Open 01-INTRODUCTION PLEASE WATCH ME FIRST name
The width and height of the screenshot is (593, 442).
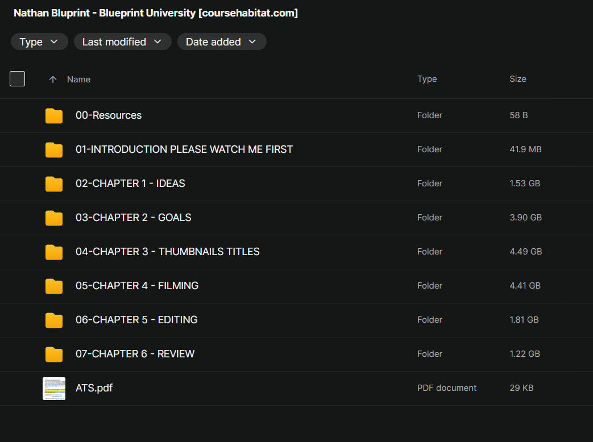184,149
